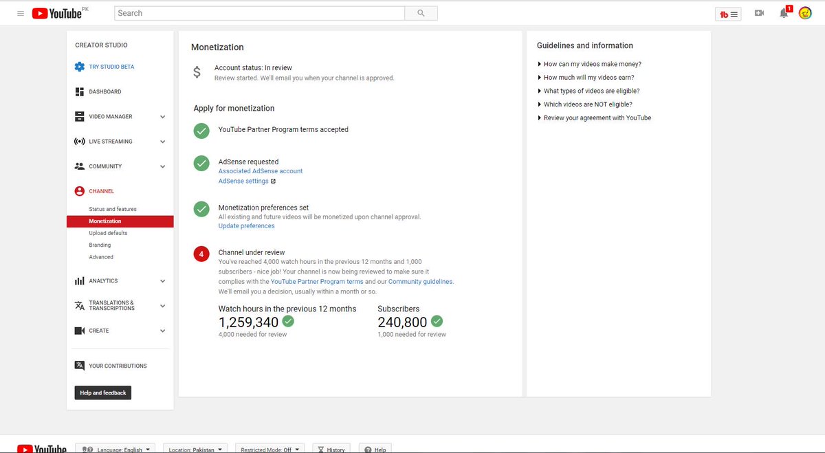The width and height of the screenshot is (825, 453).
Task: Expand 'How much will my videos earn?'
Action: point(586,78)
